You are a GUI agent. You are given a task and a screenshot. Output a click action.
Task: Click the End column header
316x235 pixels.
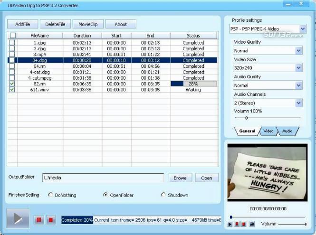click(151, 36)
